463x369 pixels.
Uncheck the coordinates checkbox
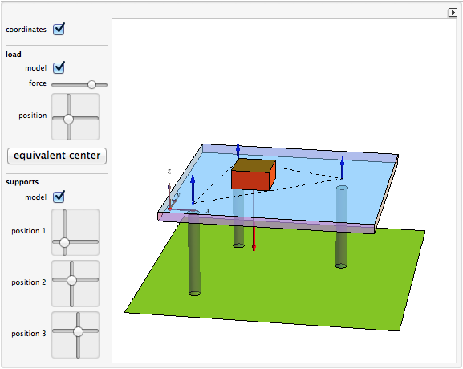point(59,29)
